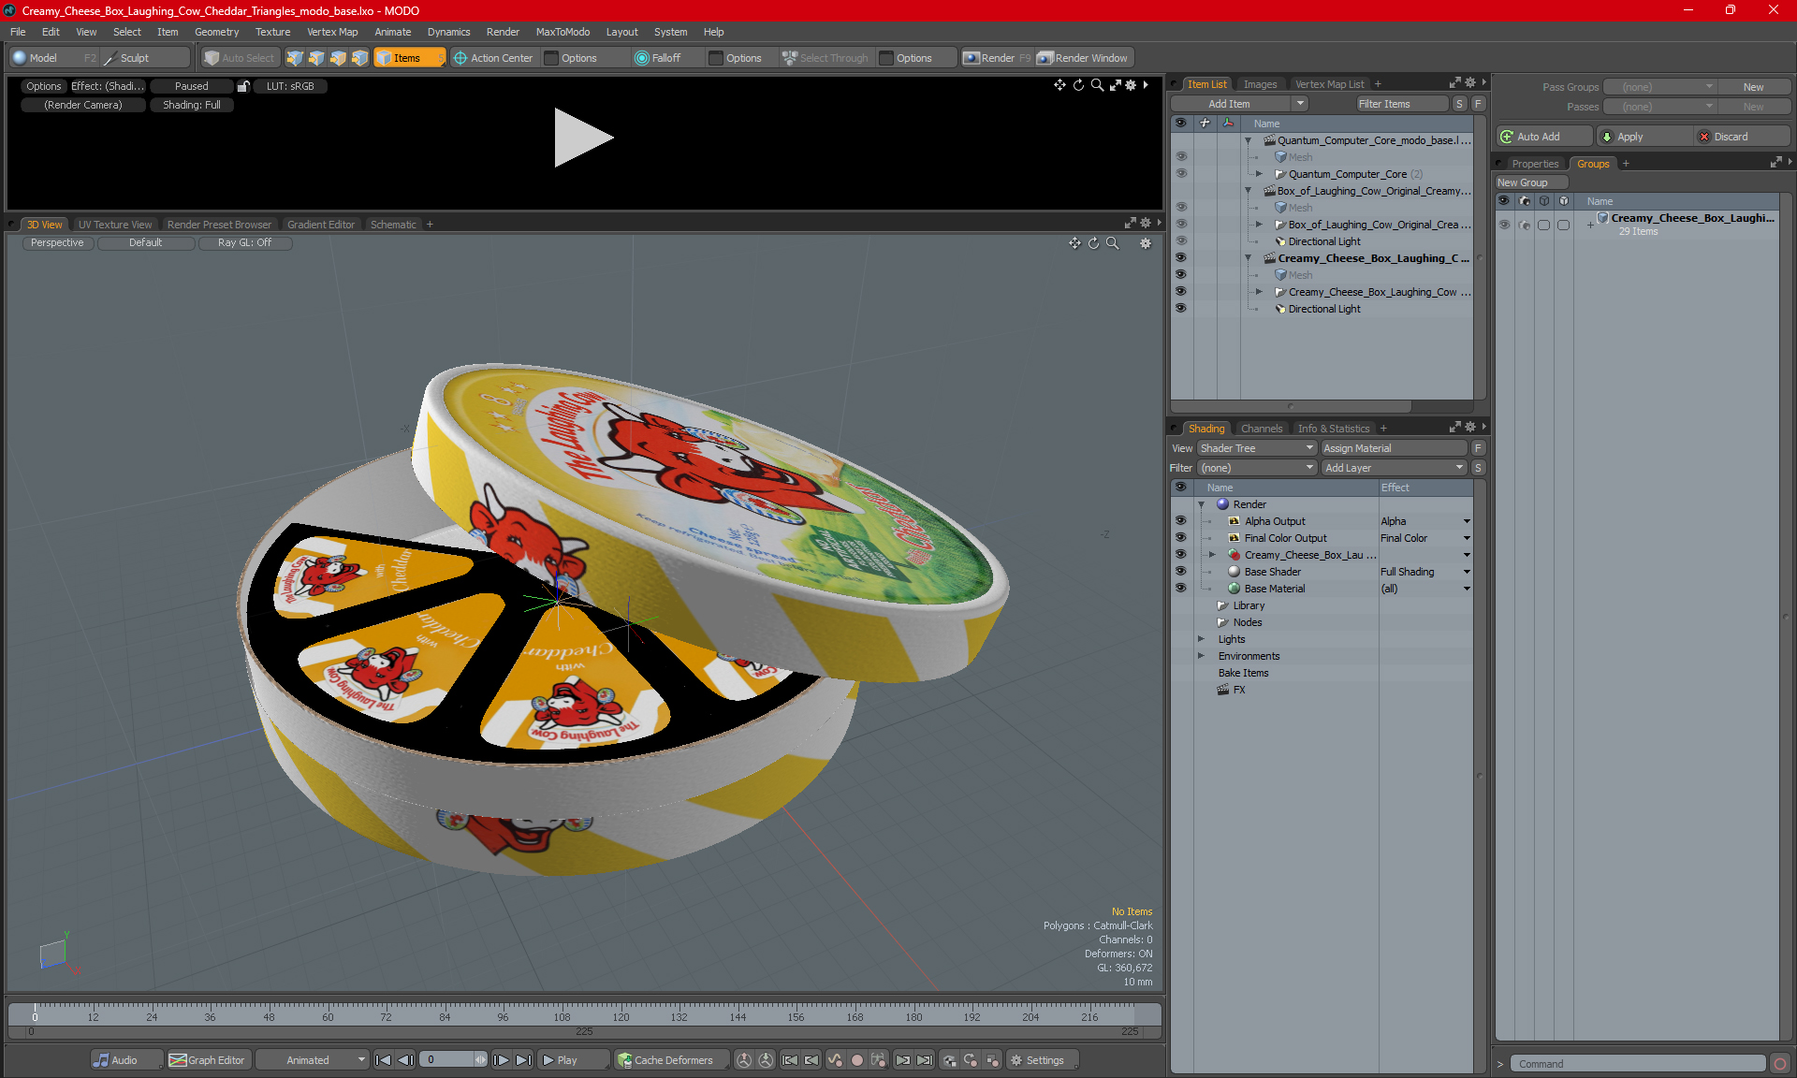Open the Animated key mode dropdown
Viewport: 1797px width, 1078px height.
click(x=313, y=1060)
